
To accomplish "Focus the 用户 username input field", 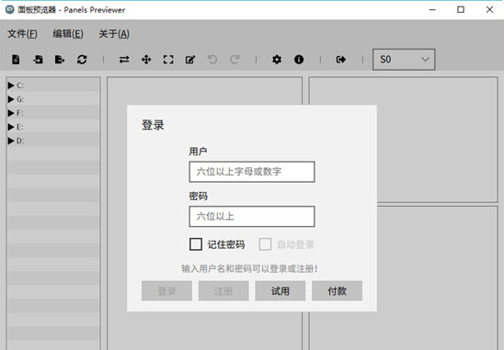I will click(x=252, y=172).
